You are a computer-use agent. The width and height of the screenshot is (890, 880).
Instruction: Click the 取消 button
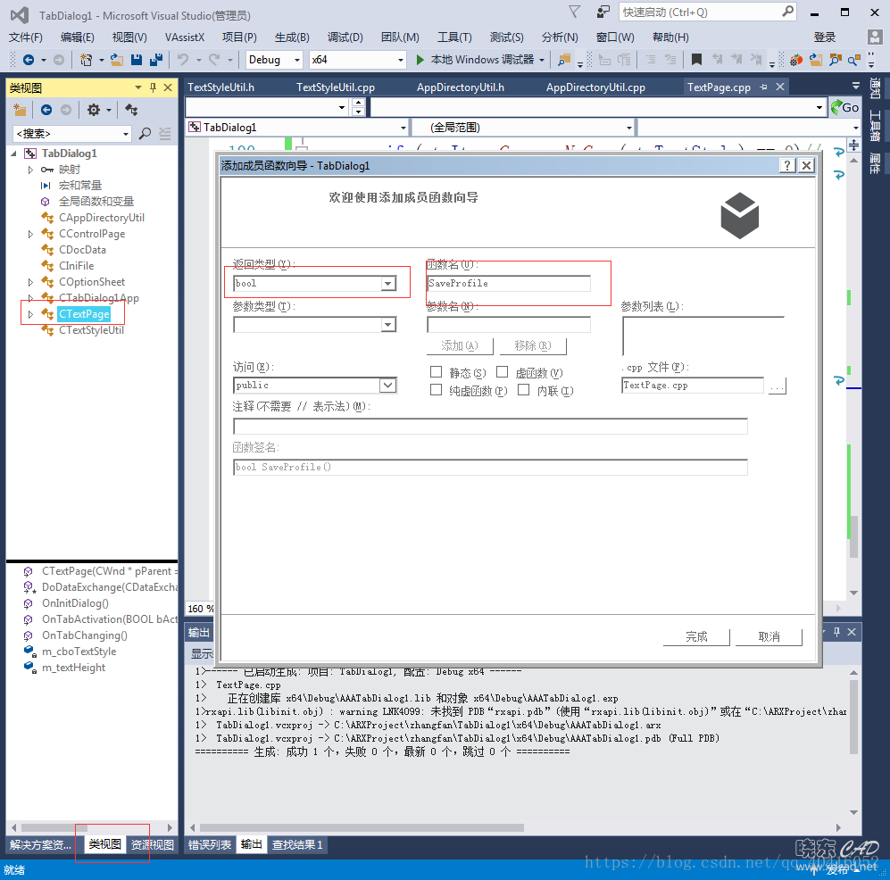pos(769,636)
